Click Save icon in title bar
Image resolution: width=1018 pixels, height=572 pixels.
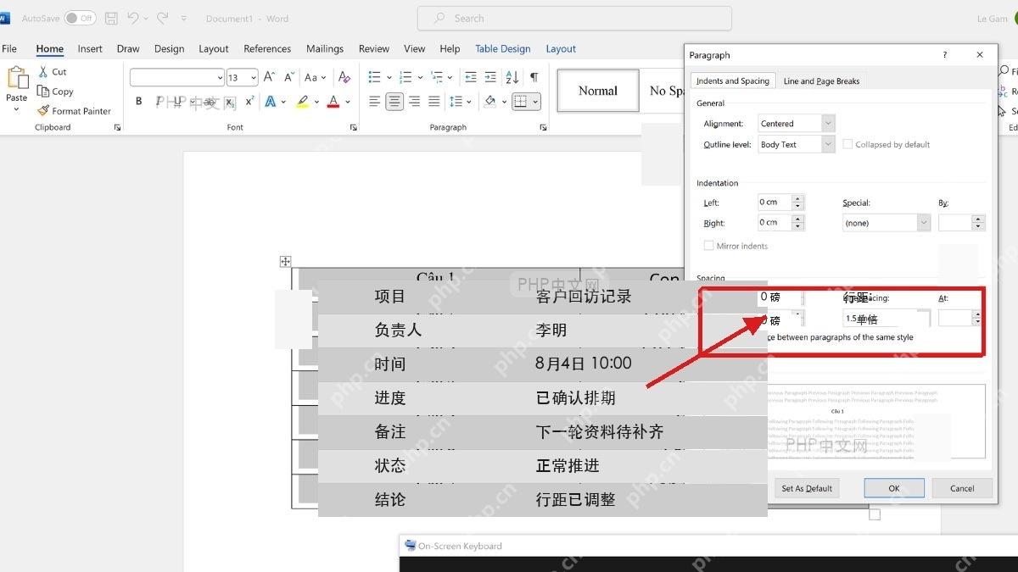point(111,18)
